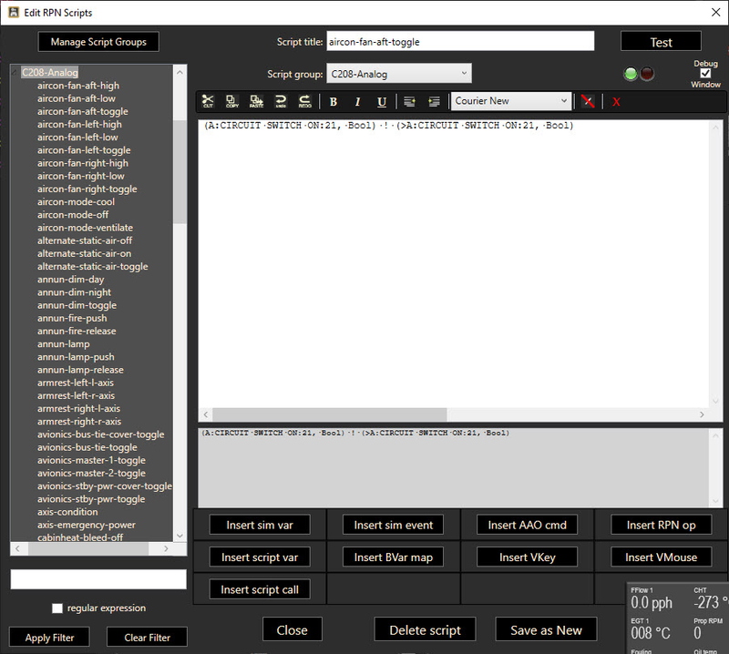Click the Copy icon

tap(231, 101)
